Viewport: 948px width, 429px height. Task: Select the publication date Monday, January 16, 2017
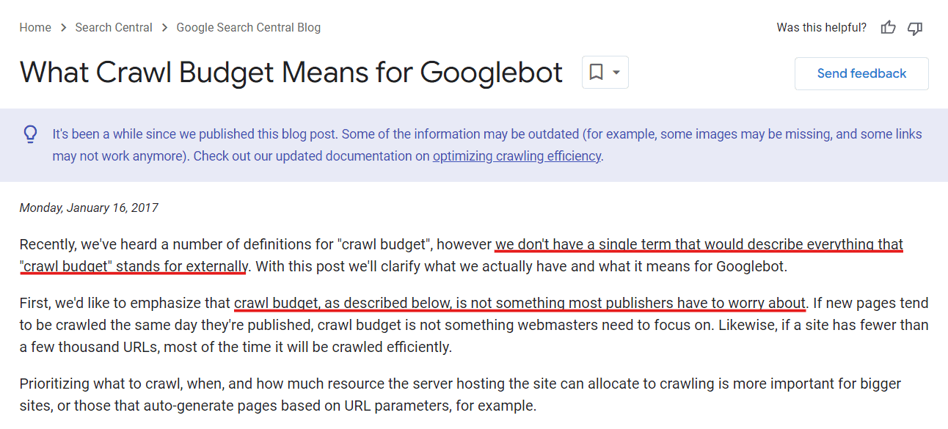coord(88,208)
